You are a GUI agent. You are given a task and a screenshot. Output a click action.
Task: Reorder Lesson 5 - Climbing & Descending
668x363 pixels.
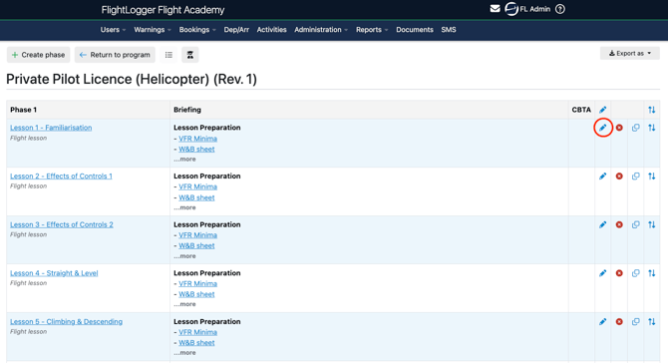pyautogui.click(x=652, y=322)
